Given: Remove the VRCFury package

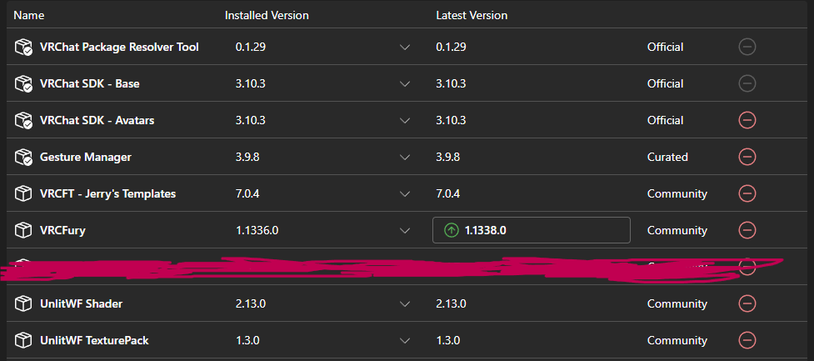Looking at the screenshot, I should (747, 229).
